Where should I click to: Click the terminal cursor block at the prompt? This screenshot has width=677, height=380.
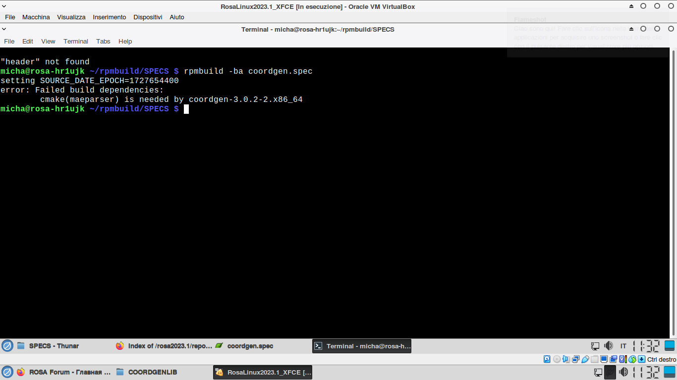point(186,109)
